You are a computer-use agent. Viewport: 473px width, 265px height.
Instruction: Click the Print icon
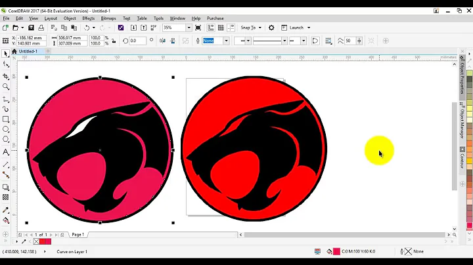tap(41, 28)
